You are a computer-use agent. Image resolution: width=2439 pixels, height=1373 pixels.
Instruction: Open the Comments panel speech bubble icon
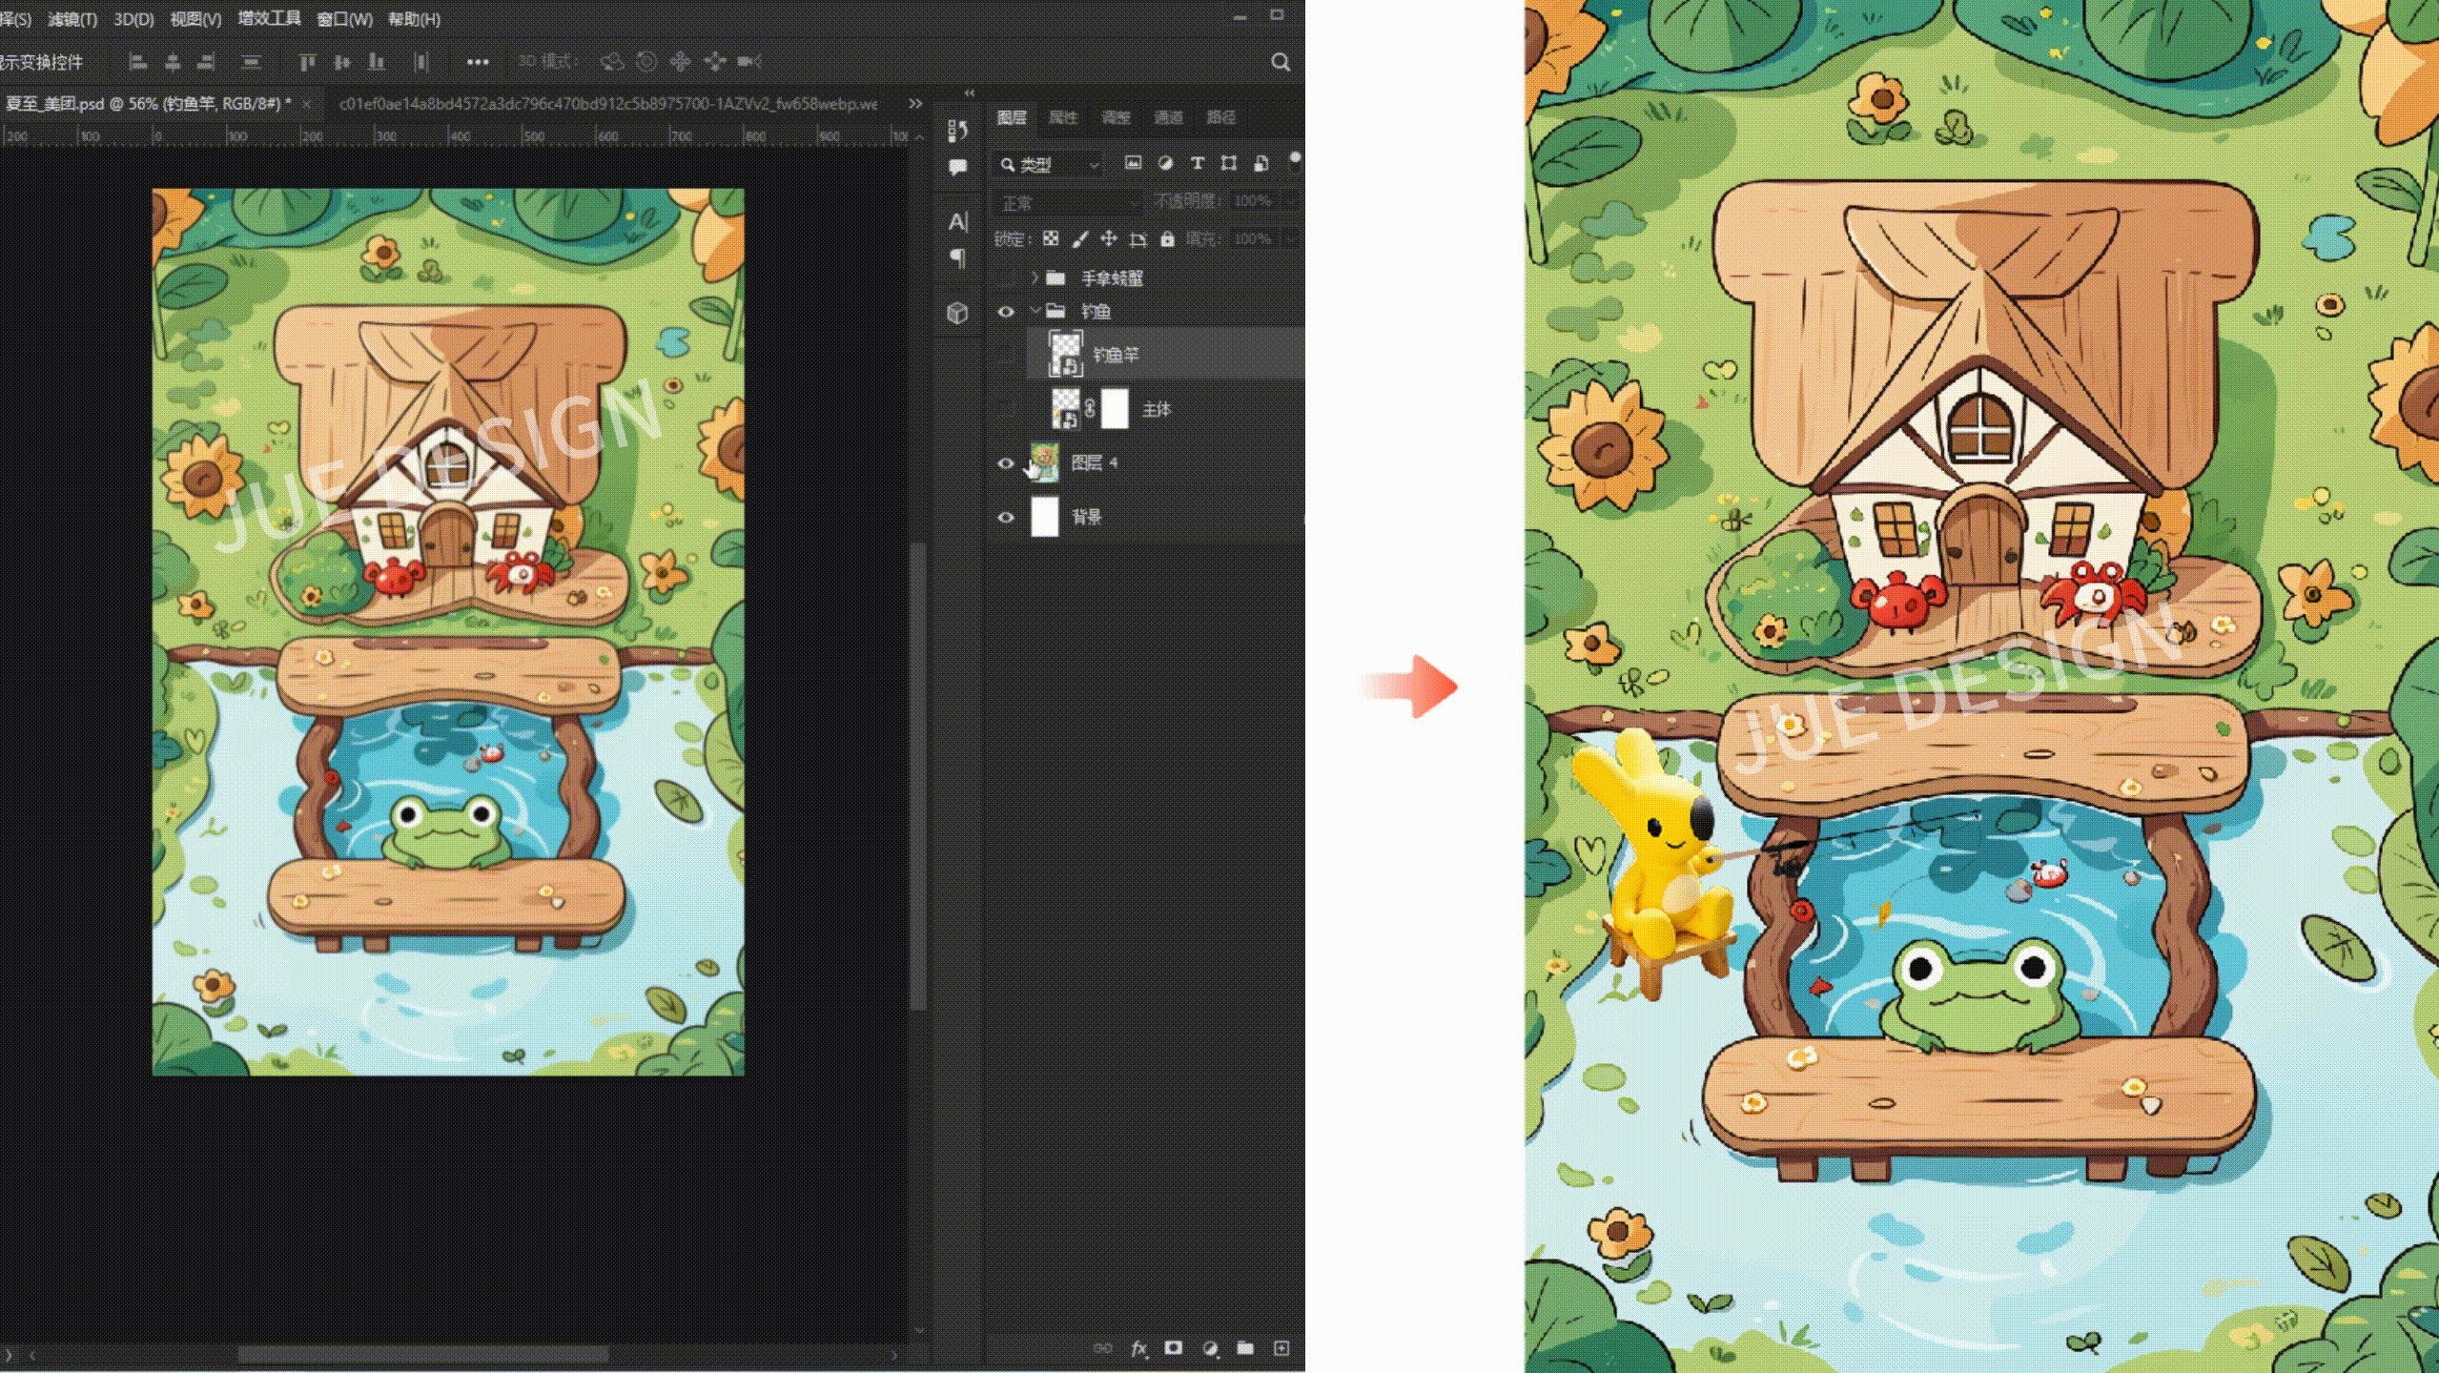point(958,168)
